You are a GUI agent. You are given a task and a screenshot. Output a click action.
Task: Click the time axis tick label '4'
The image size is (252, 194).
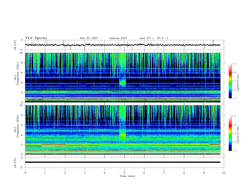click(104, 173)
